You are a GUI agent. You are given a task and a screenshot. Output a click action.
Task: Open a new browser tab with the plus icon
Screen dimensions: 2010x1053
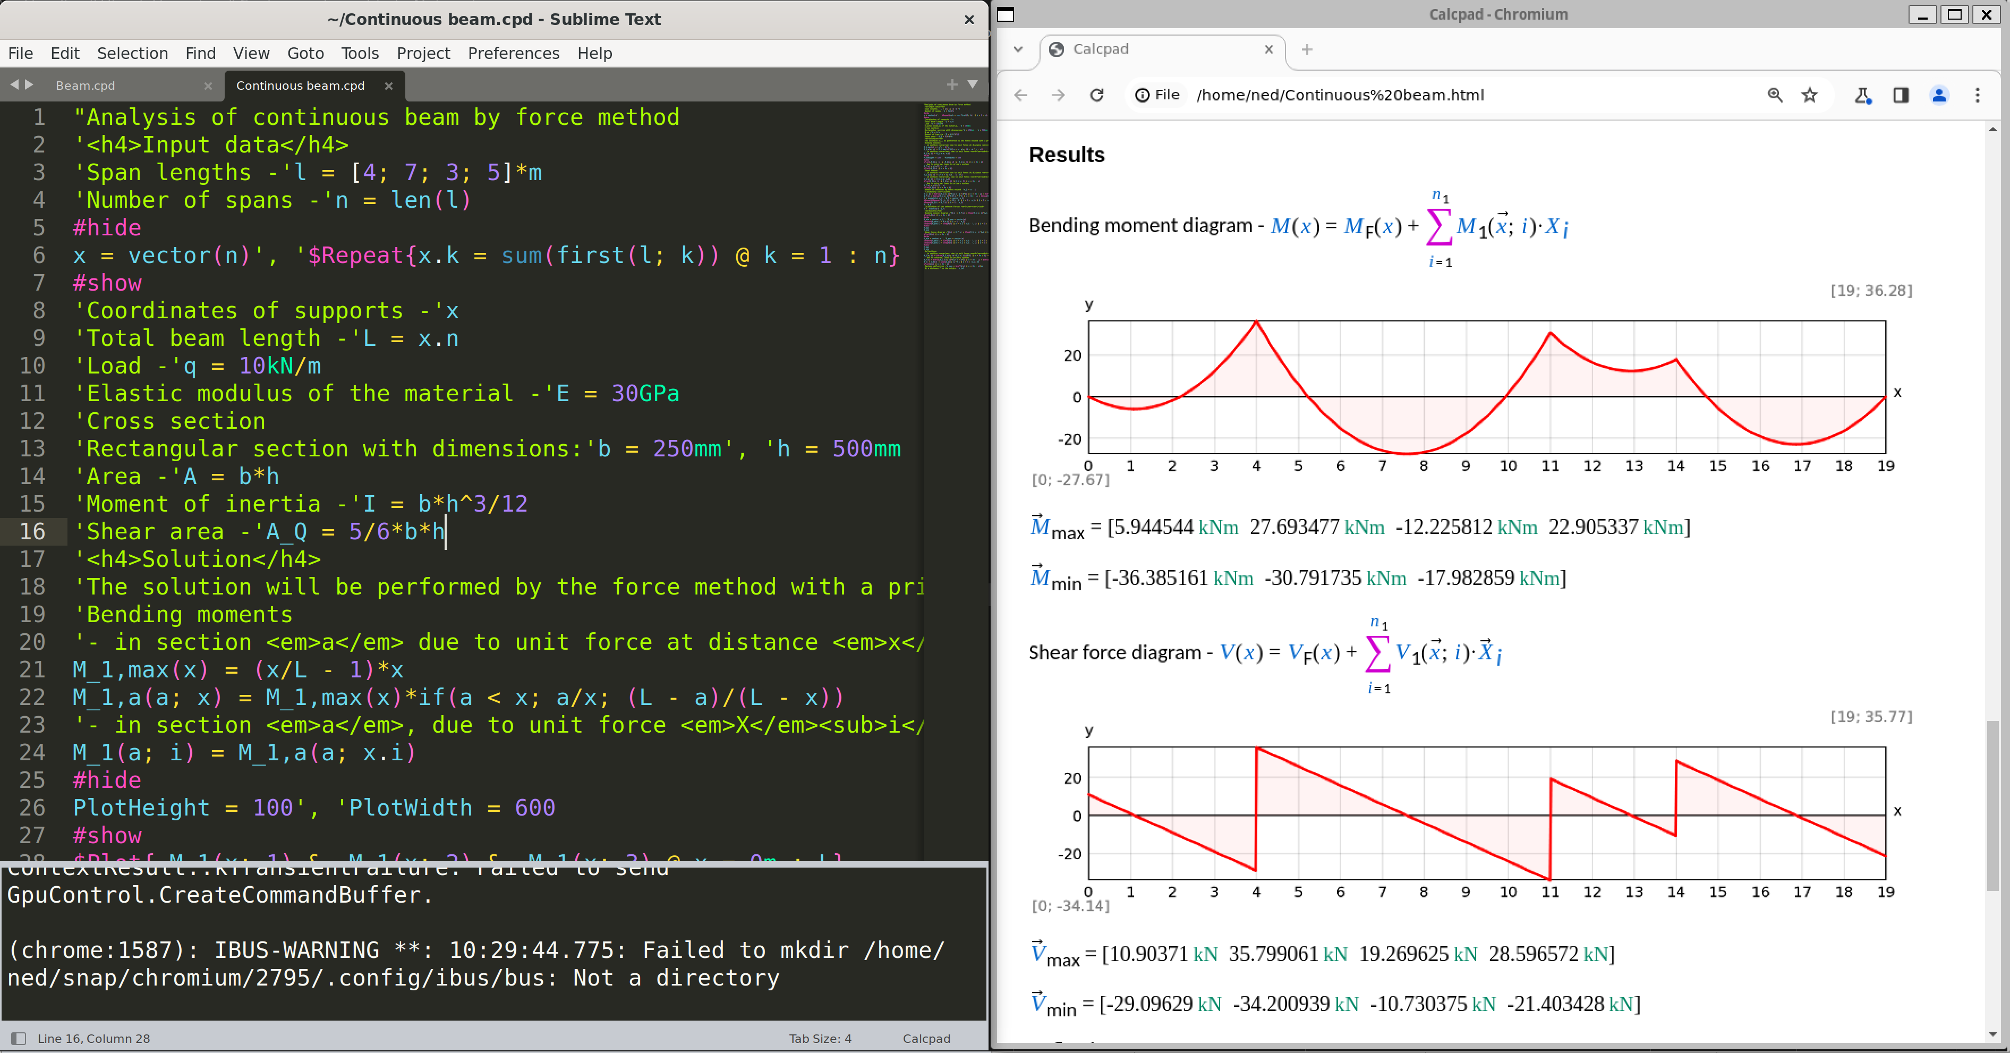(x=1307, y=49)
